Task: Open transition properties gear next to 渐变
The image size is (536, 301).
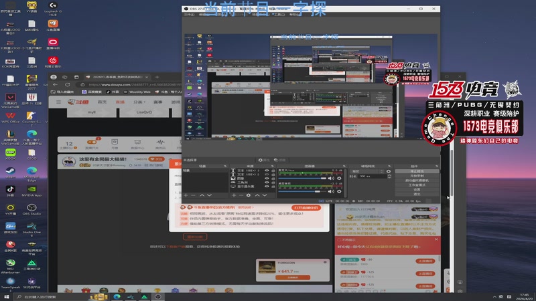Action: (389, 171)
